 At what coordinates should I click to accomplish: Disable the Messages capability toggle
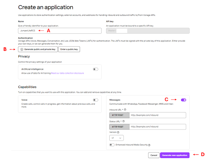[x=184, y=100]
